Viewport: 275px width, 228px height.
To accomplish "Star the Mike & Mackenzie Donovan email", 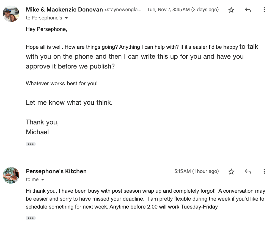I will pyautogui.click(x=231, y=10).
